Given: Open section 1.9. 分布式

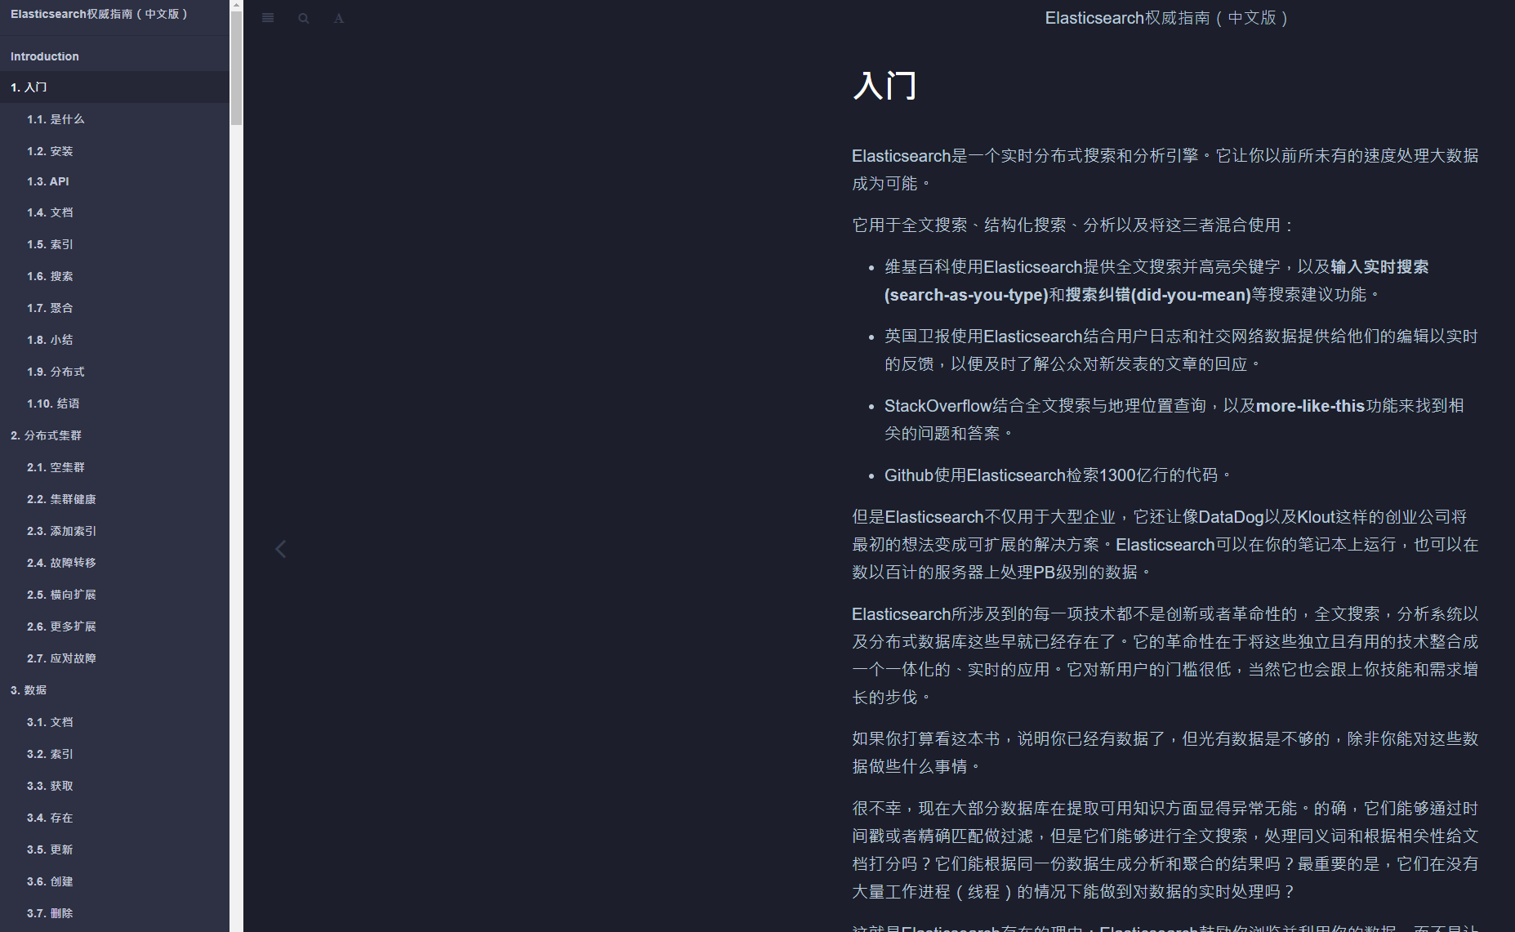Looking at the screenshot, I should coord(114,372).
